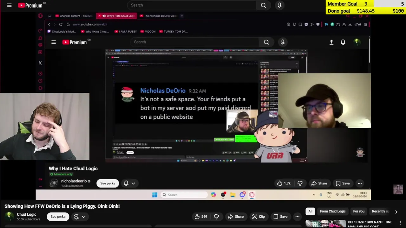Select the From Chud Logic chip
406x228 pixels.
(x=333, y=211)
